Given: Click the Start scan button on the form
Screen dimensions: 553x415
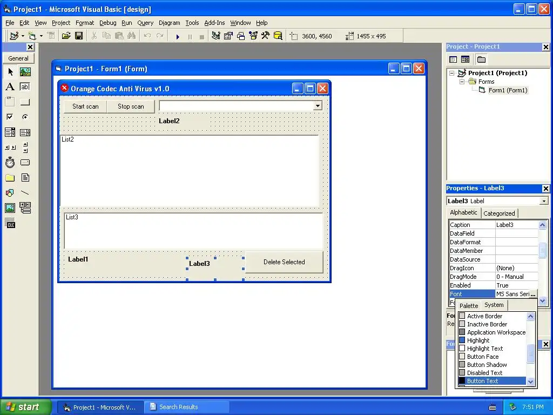Looking at the screenshot, I should point(85,106).
